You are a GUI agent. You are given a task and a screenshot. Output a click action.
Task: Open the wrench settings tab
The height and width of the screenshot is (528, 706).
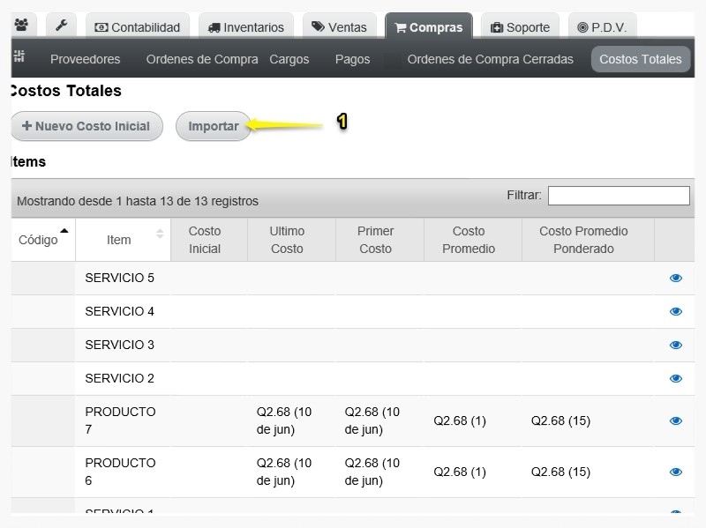(x=61, y=26)
